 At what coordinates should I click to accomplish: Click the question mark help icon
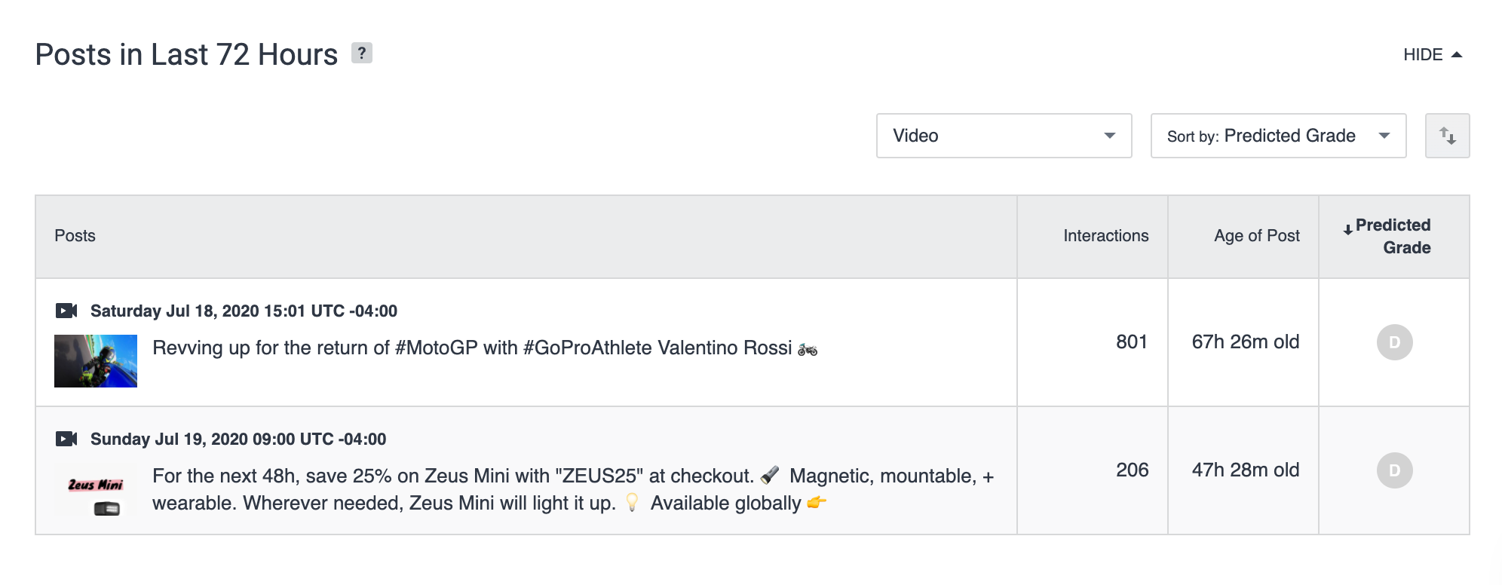point(362,54)
